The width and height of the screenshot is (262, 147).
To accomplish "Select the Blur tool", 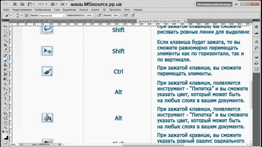I will coord(5,83).
